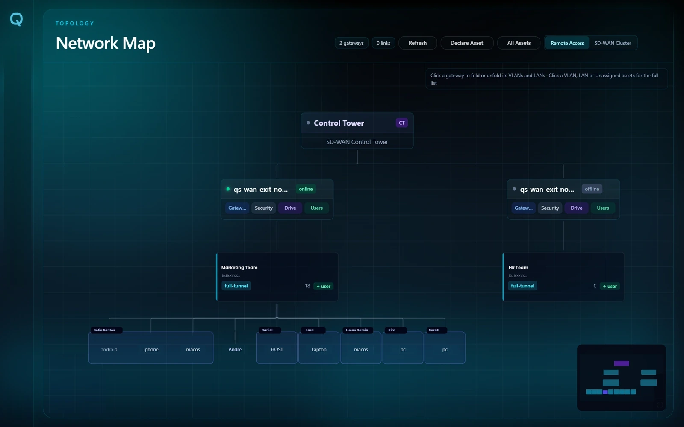Switch to Remote Access view
Screen dimensions: 684x427
[567, 43]
